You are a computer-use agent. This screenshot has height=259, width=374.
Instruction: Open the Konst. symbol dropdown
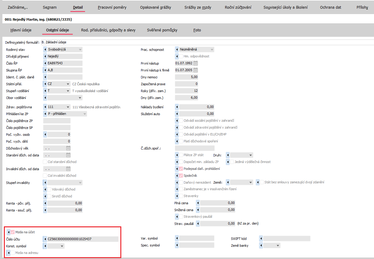[62, 246]
